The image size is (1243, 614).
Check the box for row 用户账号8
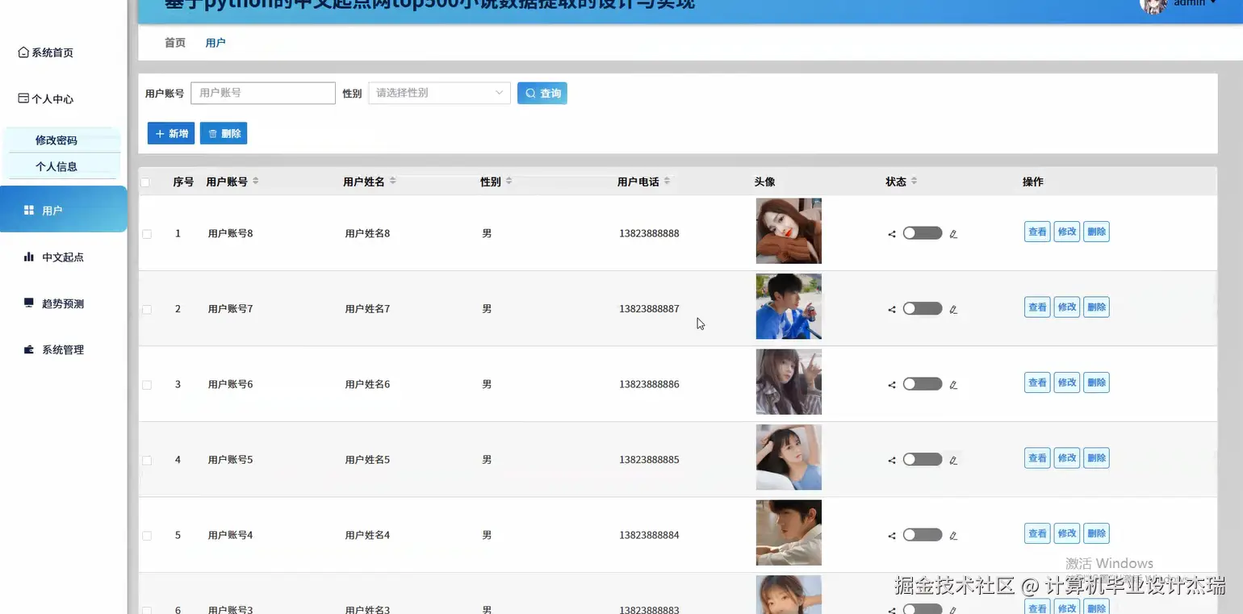tap(147, 234)
